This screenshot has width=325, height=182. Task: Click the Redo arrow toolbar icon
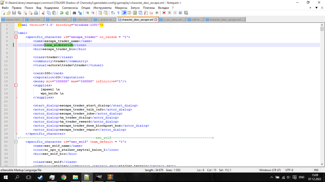(67, 13)
